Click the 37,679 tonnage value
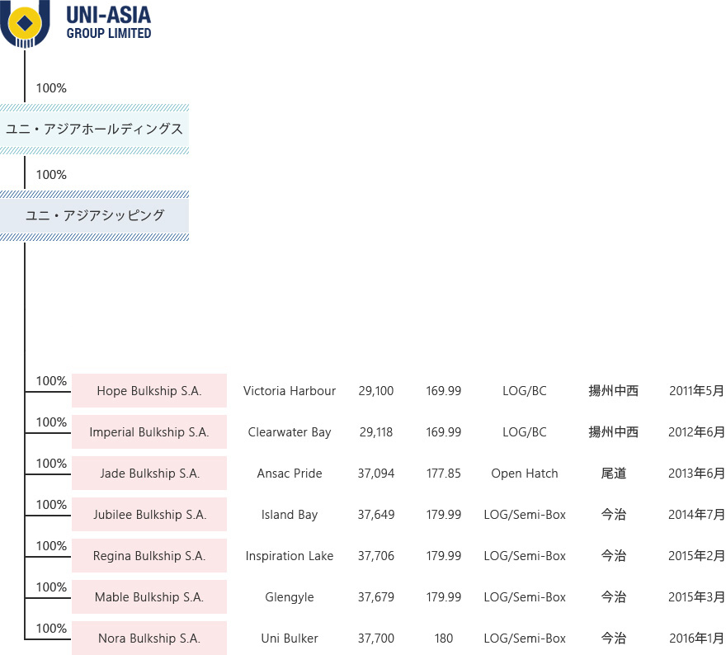This screenshot has width=726, height=655. point(376,596)
